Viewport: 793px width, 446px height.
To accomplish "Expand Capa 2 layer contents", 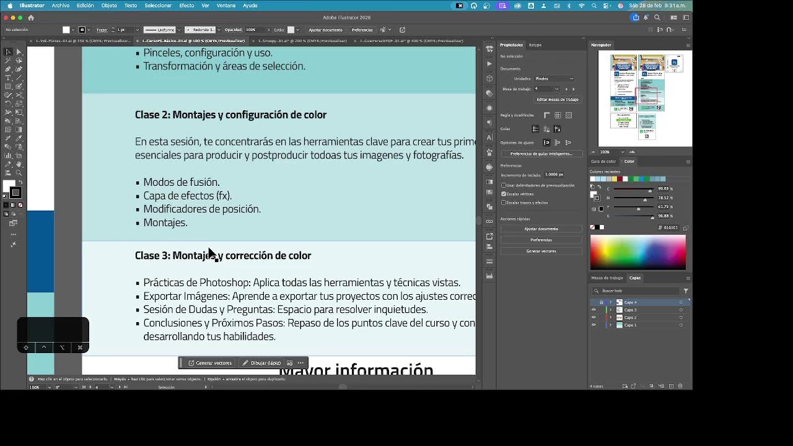I will coord(610,317).
